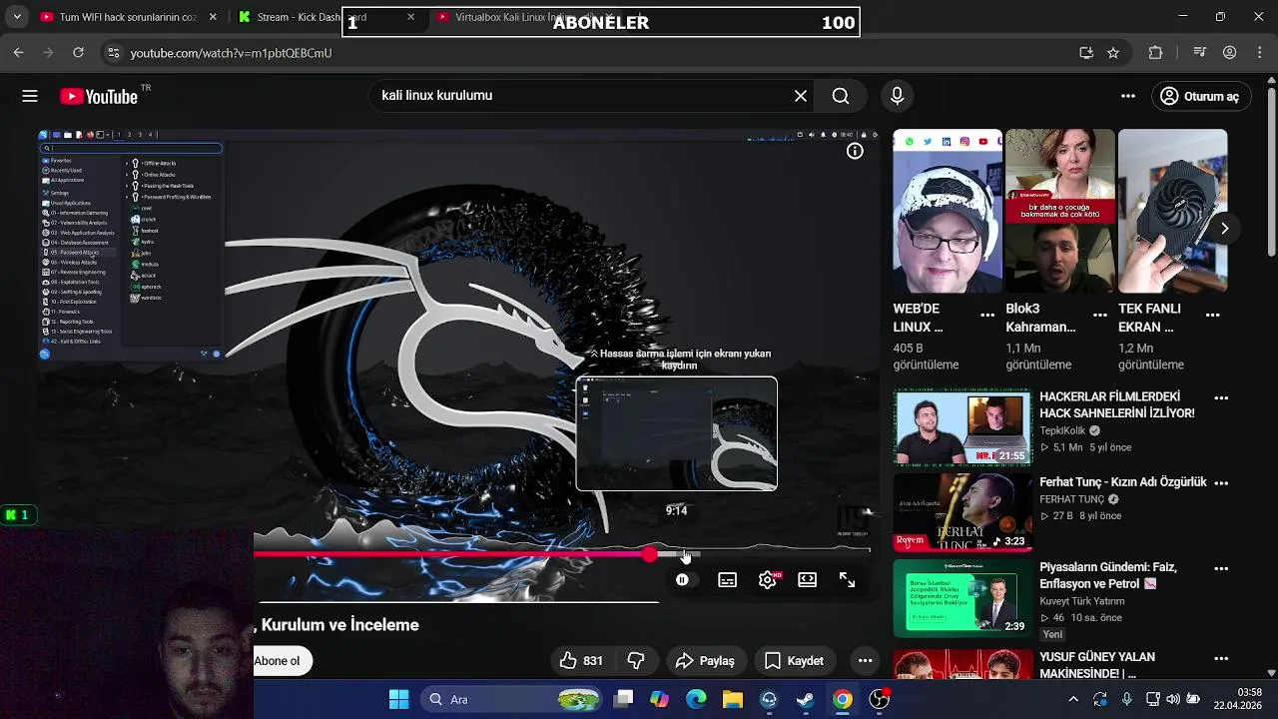1278x719 pixels.
Task: Open the YUSUF GÜNEY YALAN MAKİNESİNDE video title
Action: coord(1097,665)
